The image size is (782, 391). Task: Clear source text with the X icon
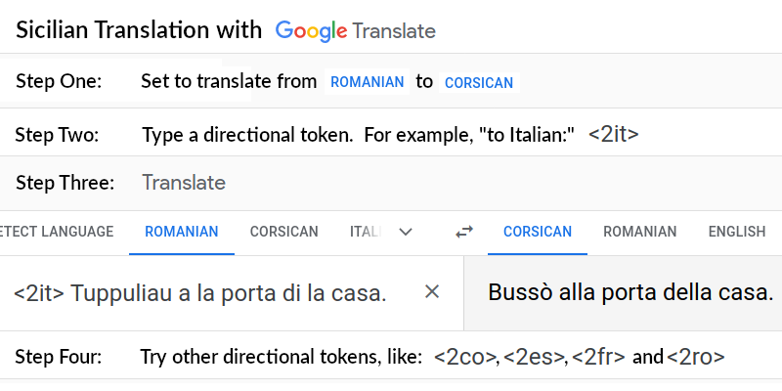(x=432, y=292)
